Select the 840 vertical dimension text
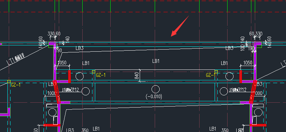Image resolution: width=286 pixels, height=132 pixels. [x=137, y=75]
